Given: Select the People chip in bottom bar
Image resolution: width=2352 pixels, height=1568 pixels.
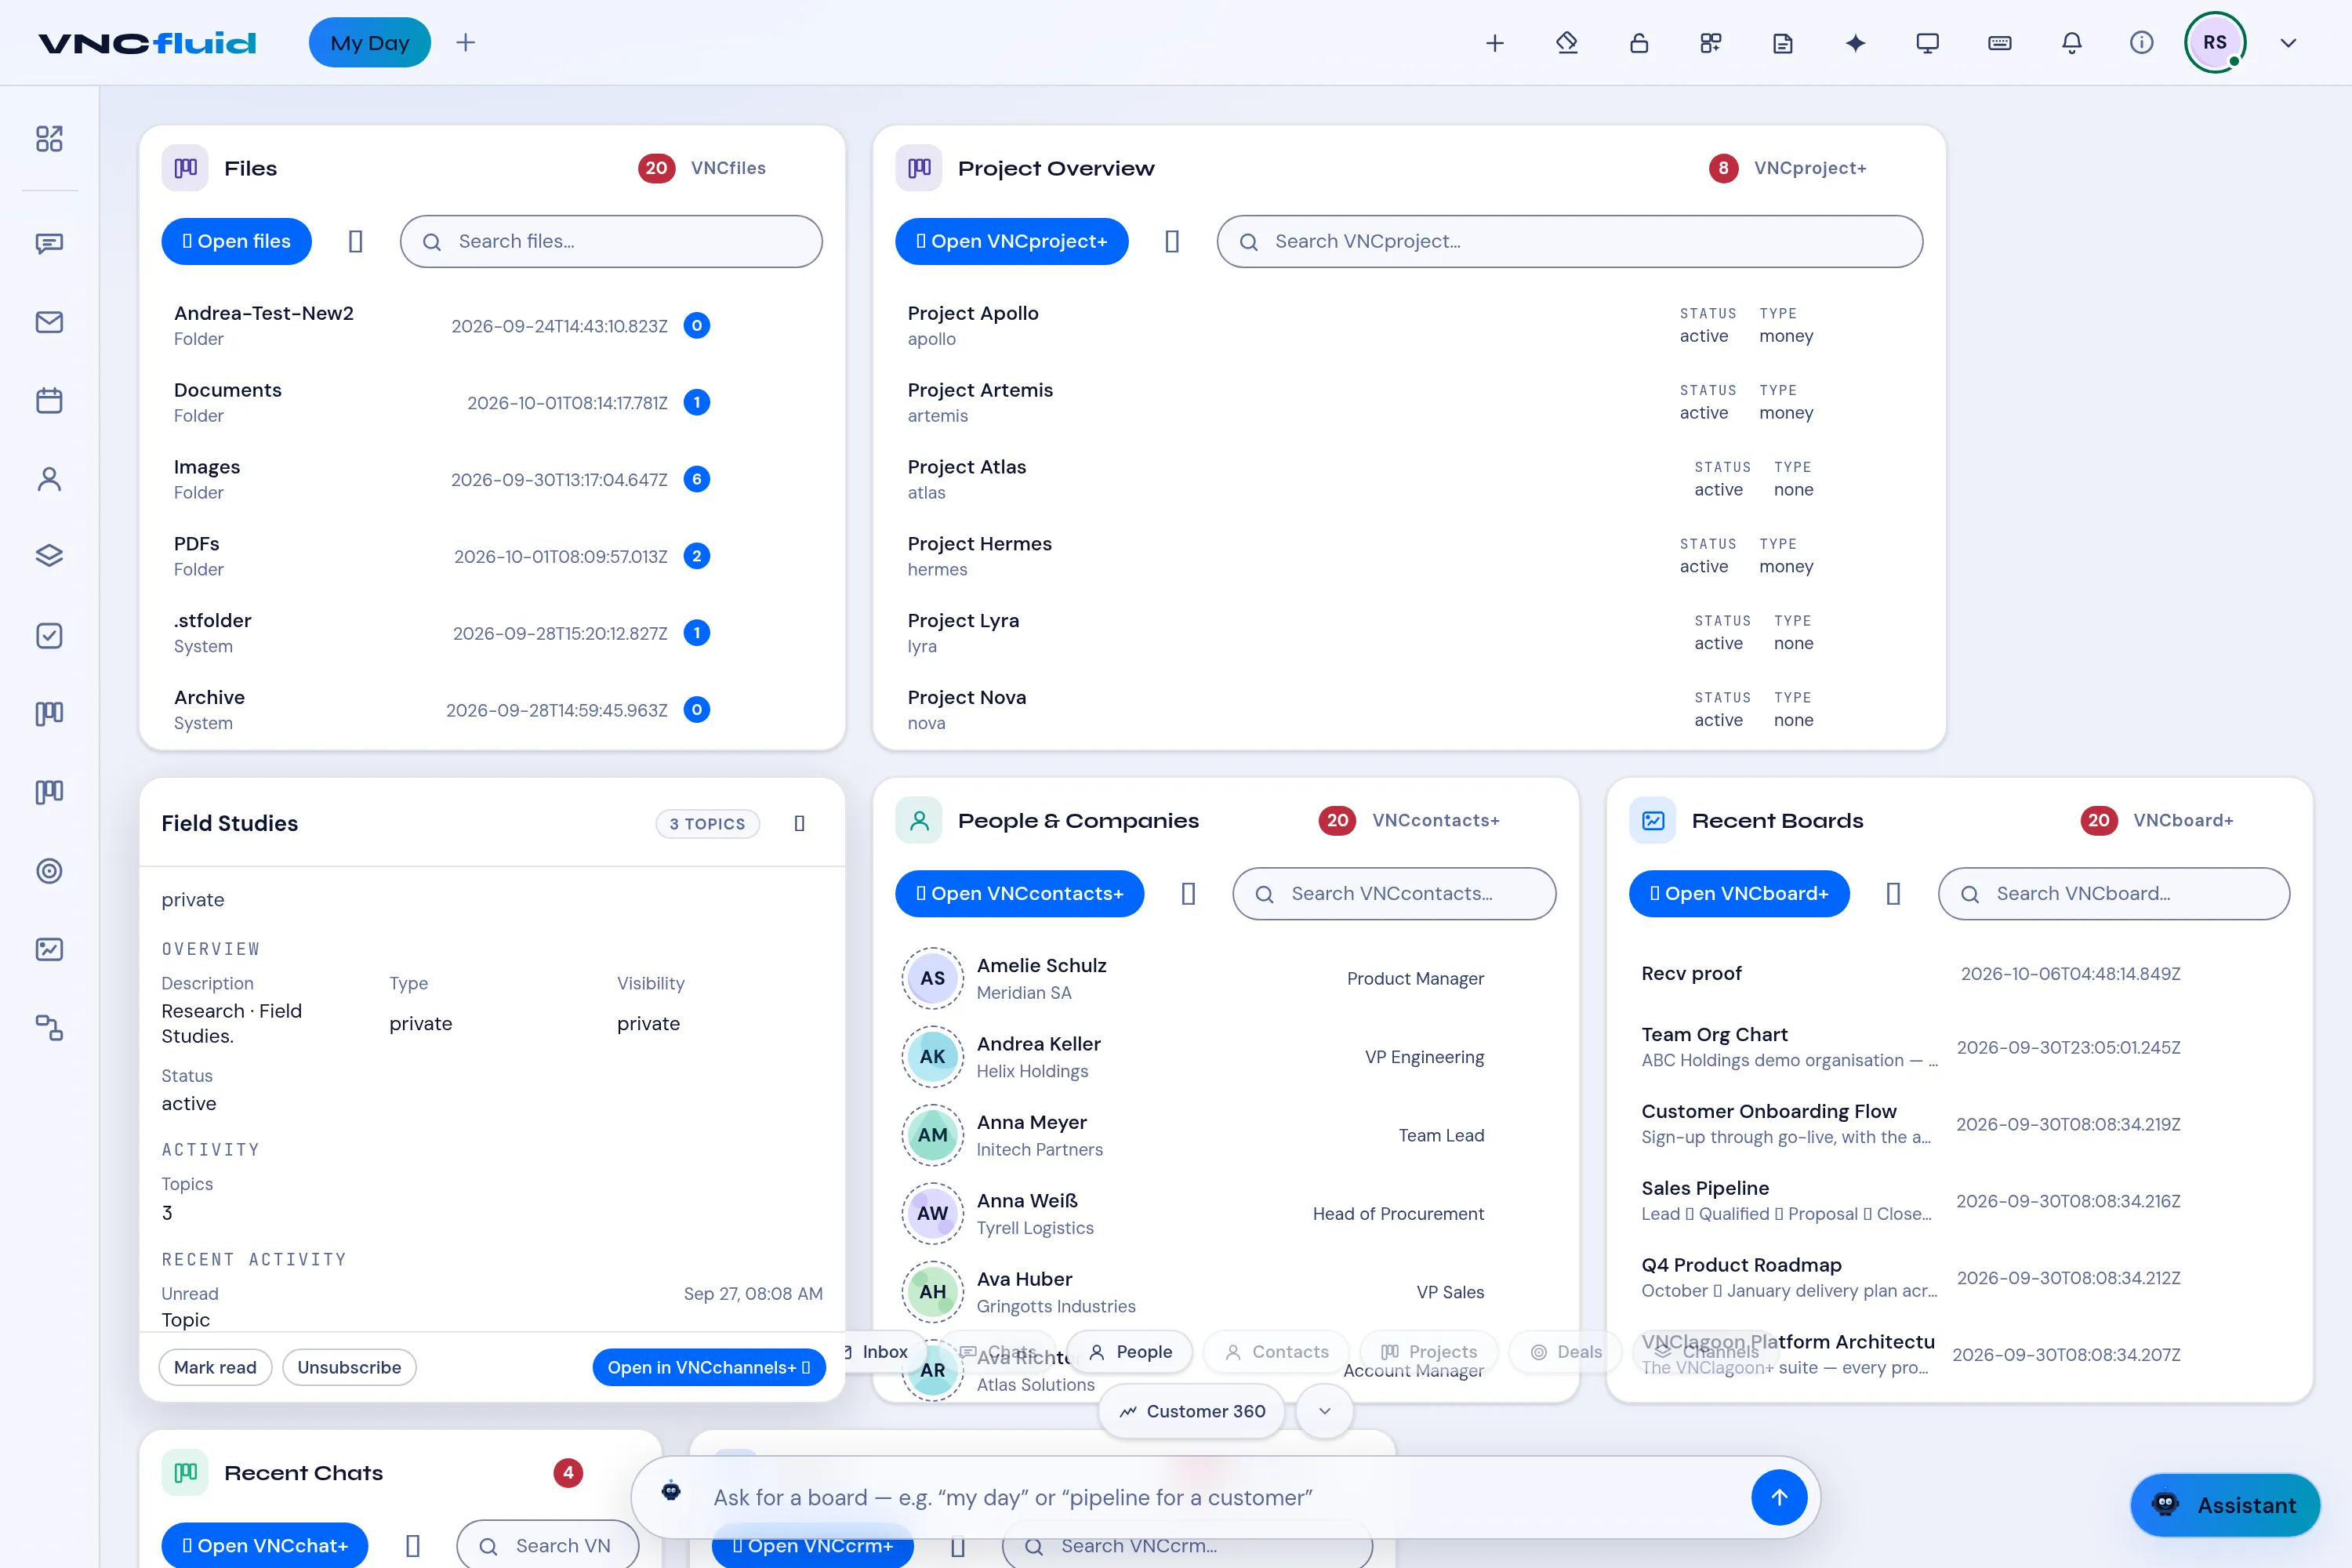Looking at the screenshot, I should [1130, 1352].
